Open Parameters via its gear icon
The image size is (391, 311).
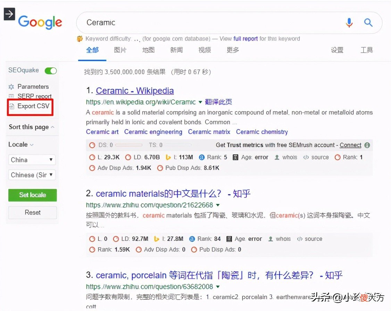click(11, 87)
